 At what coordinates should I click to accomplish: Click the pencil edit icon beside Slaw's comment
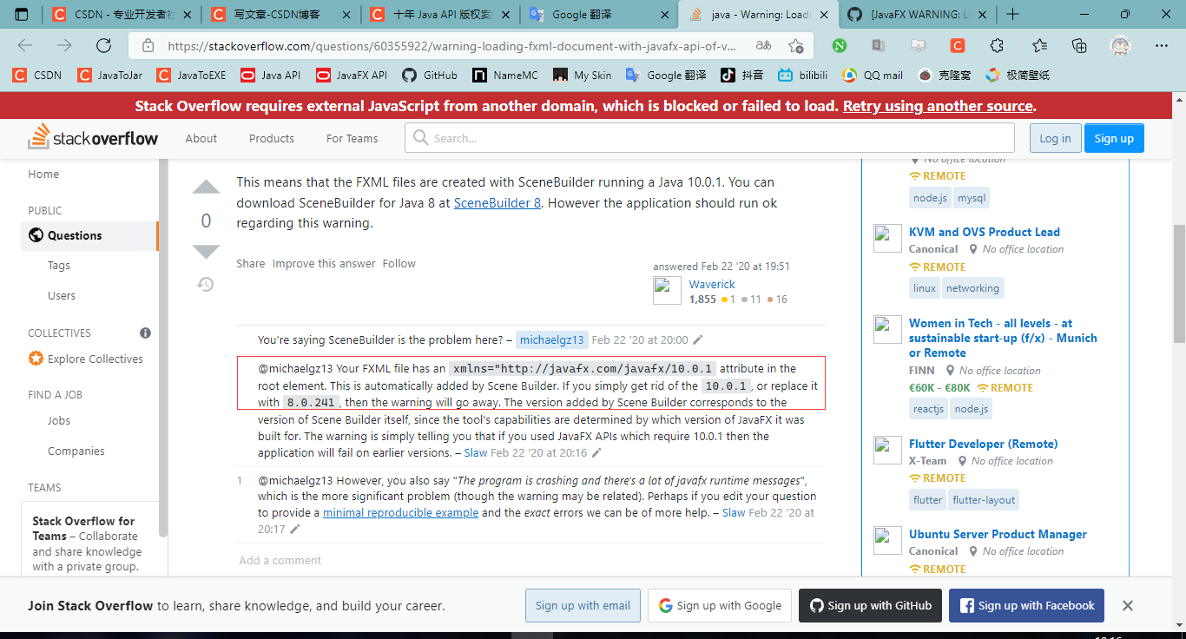(598, 452)
